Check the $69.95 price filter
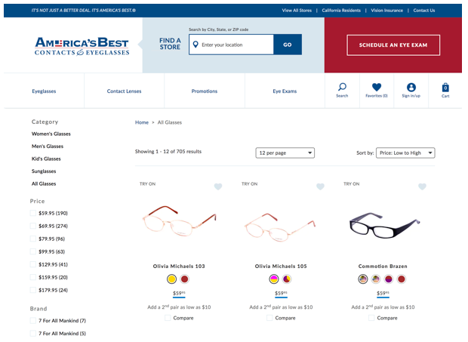The image size is (468, 342). point(33,226)
